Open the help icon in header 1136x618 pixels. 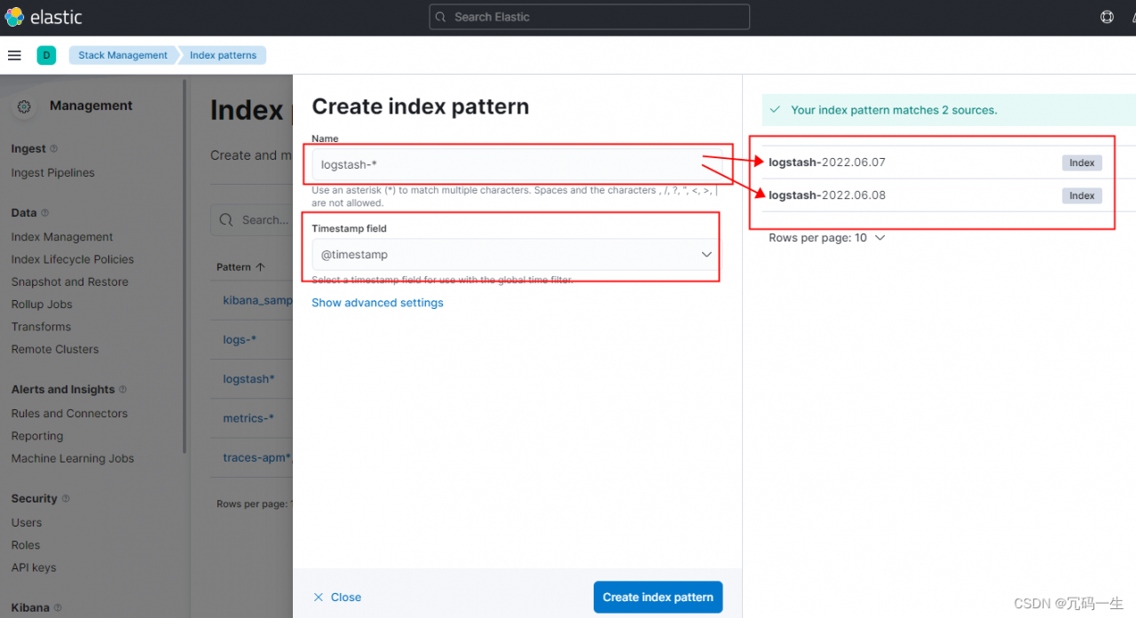[1107, 17]
